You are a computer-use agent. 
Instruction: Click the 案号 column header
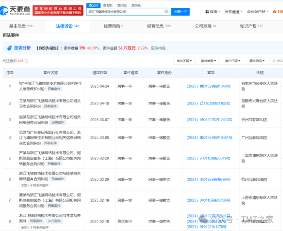click(211, 73)
